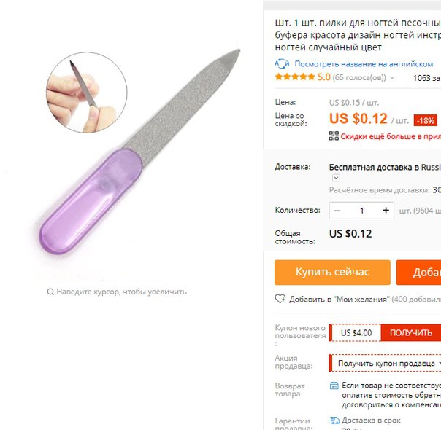441x430 pixels.
Task: Click the orange add to cart button
Action: coord(418,273)
